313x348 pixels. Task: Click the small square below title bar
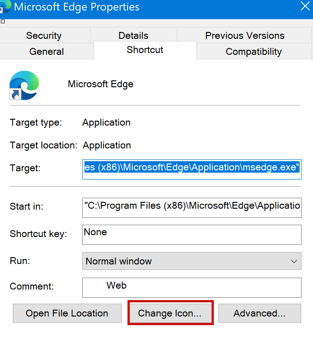click(x=3, y=21)
